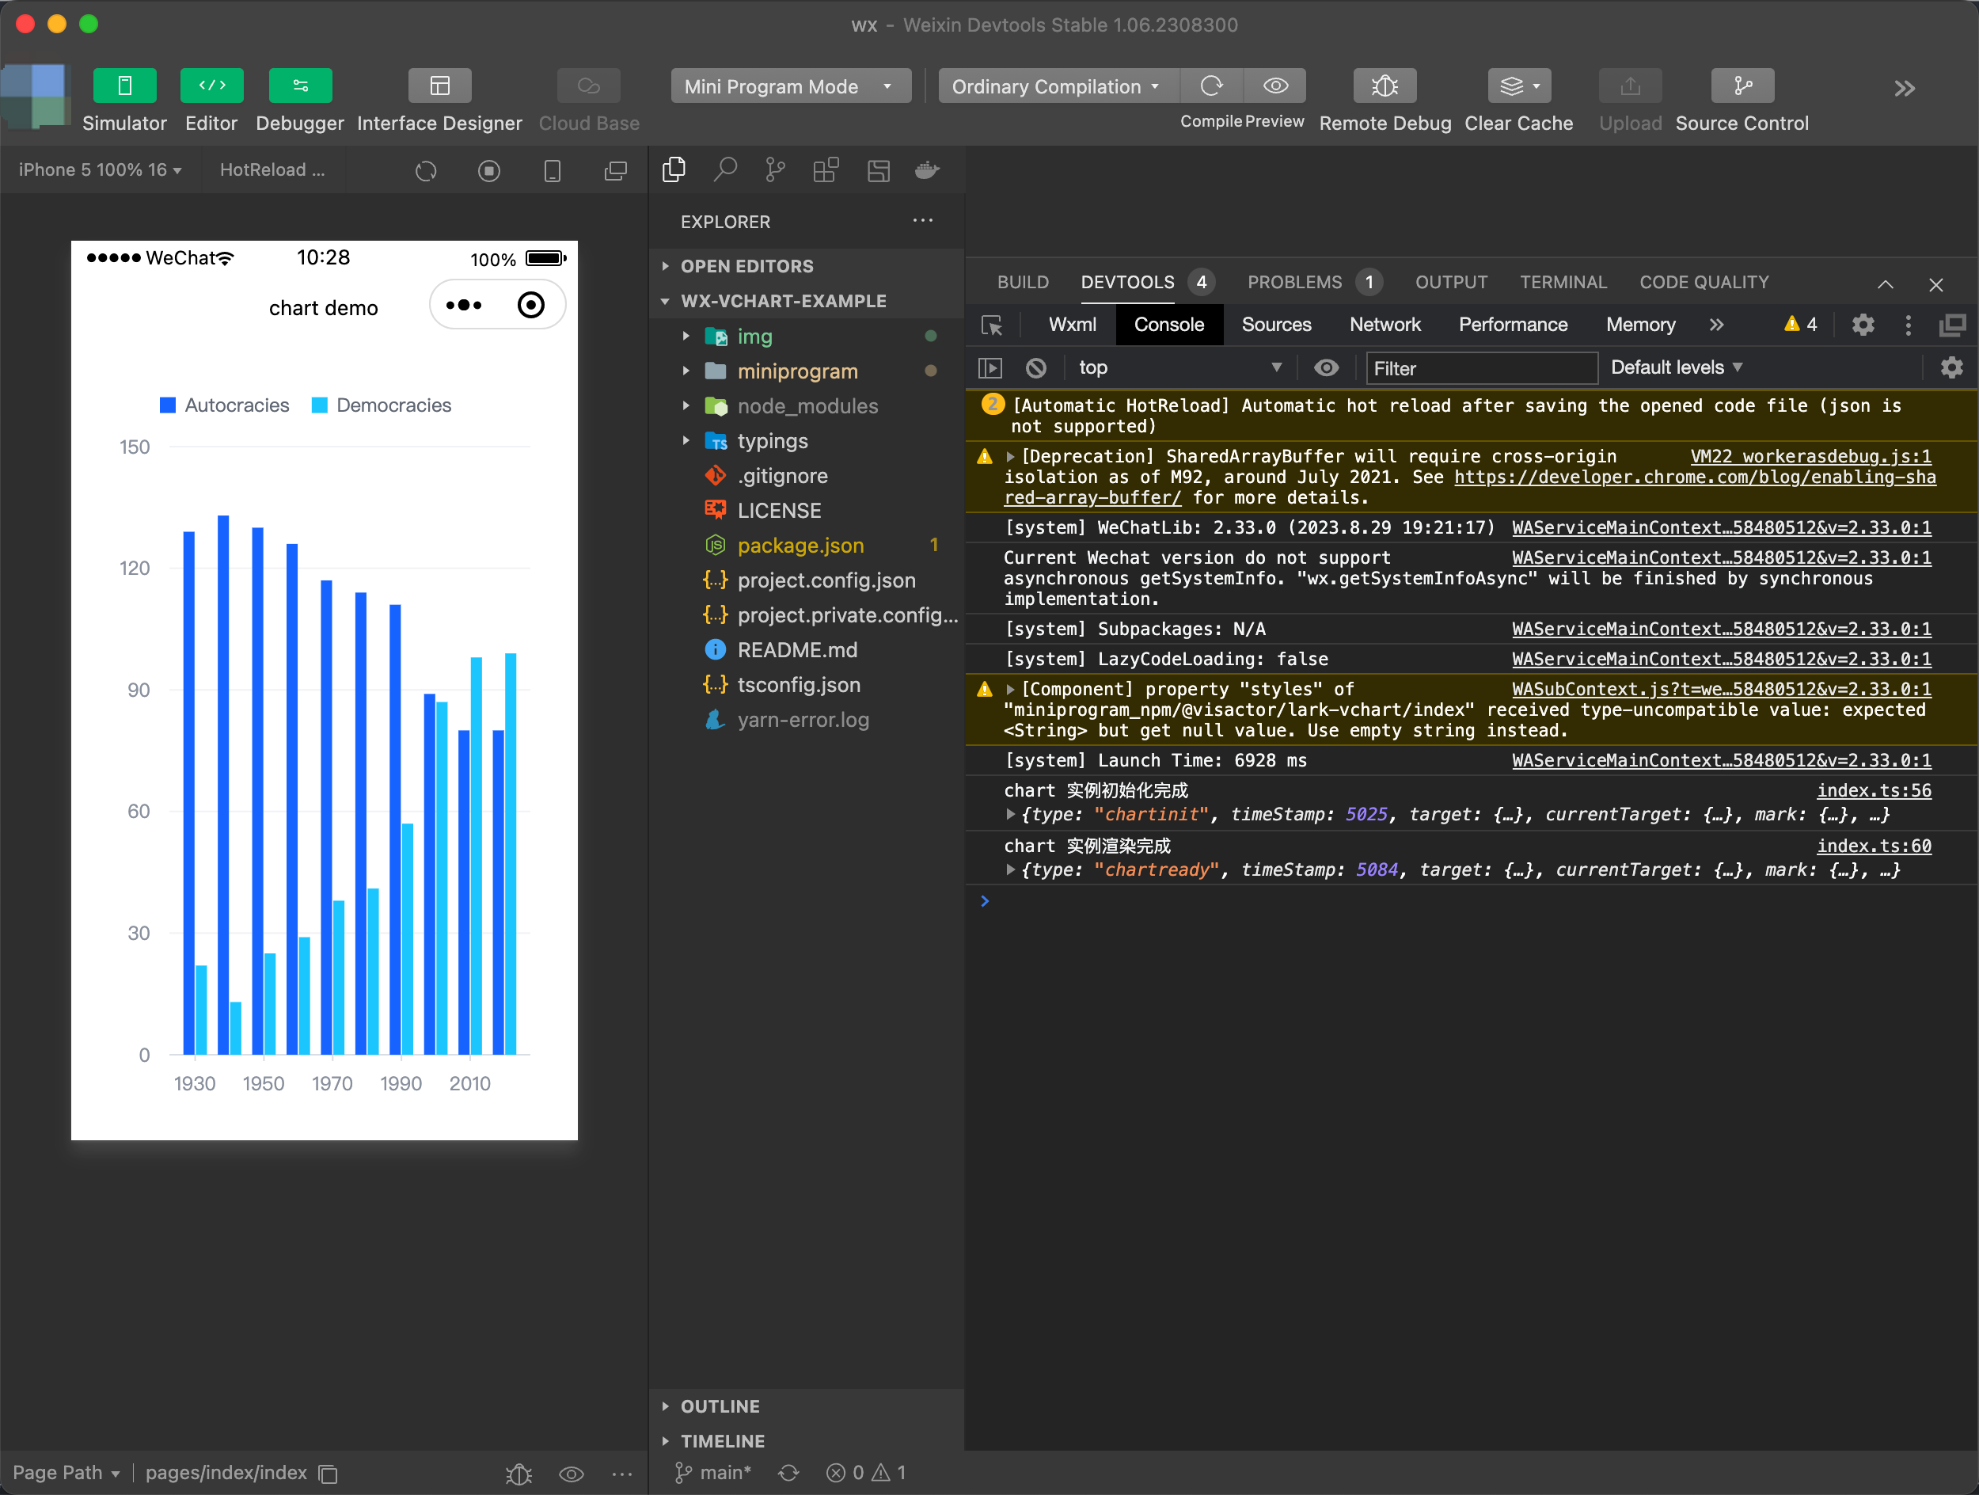1979x1495 pixels.
Task: Toggle live expression eye icon
Action: coord(1326,367)
